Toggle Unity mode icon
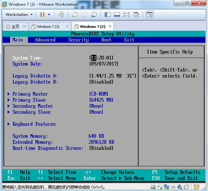This screenshot has height=191, width=208. (x=136, y=15)
